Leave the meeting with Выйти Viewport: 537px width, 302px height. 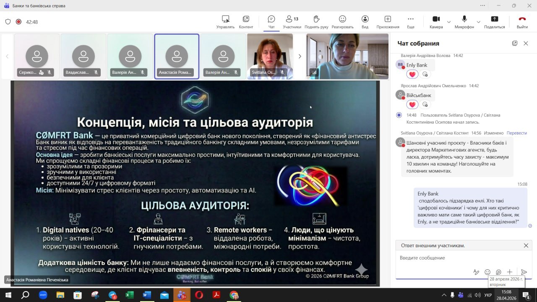click(522, 22)
